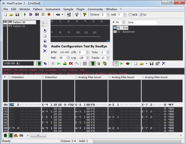Open the MODE dropdown in the toolbar
The image size is (186, 144).
coord(60,15)
